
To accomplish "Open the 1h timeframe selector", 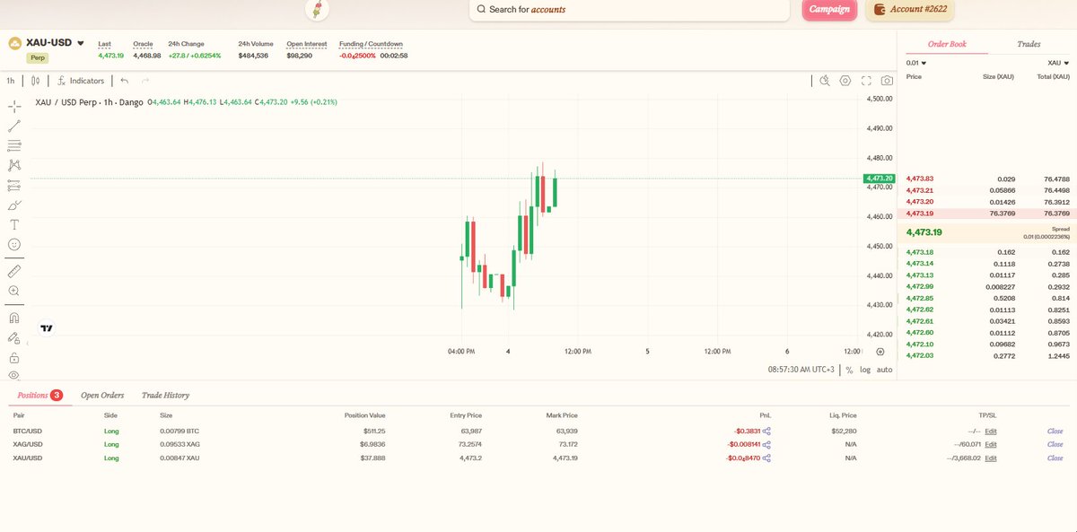I will (11, 81).
